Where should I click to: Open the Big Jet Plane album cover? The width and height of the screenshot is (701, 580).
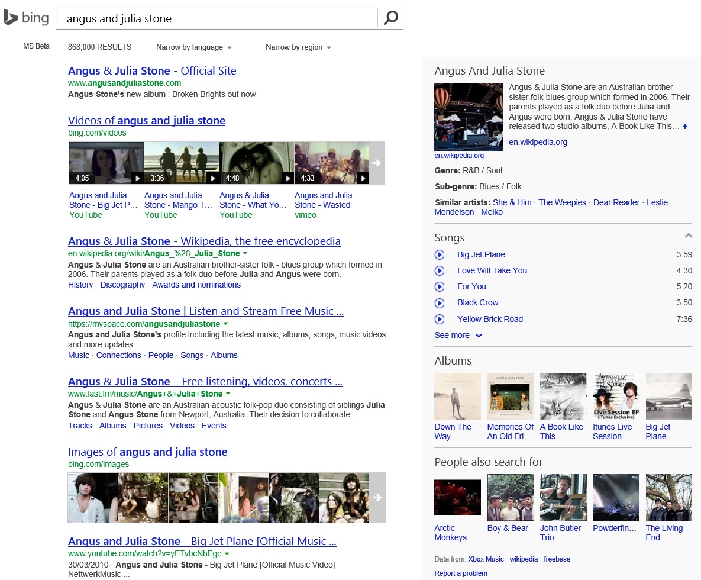point(669,396)
